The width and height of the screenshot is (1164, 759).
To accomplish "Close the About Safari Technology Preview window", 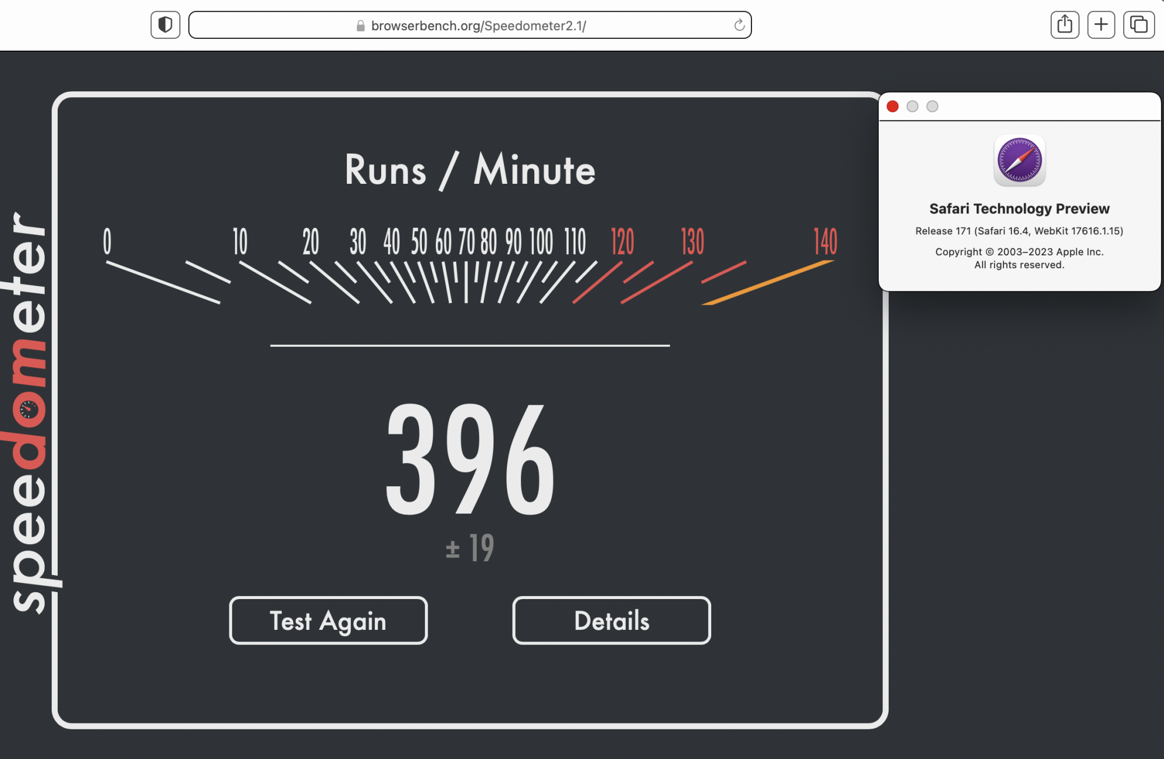I will click(892, 106).
